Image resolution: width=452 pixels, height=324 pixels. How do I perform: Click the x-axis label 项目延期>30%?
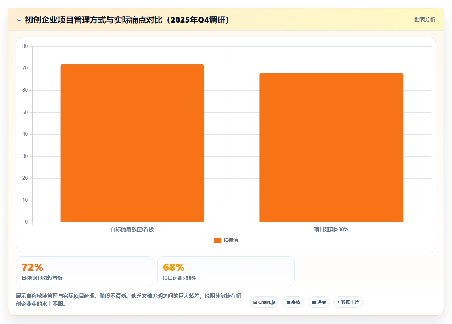coord(331,229)
